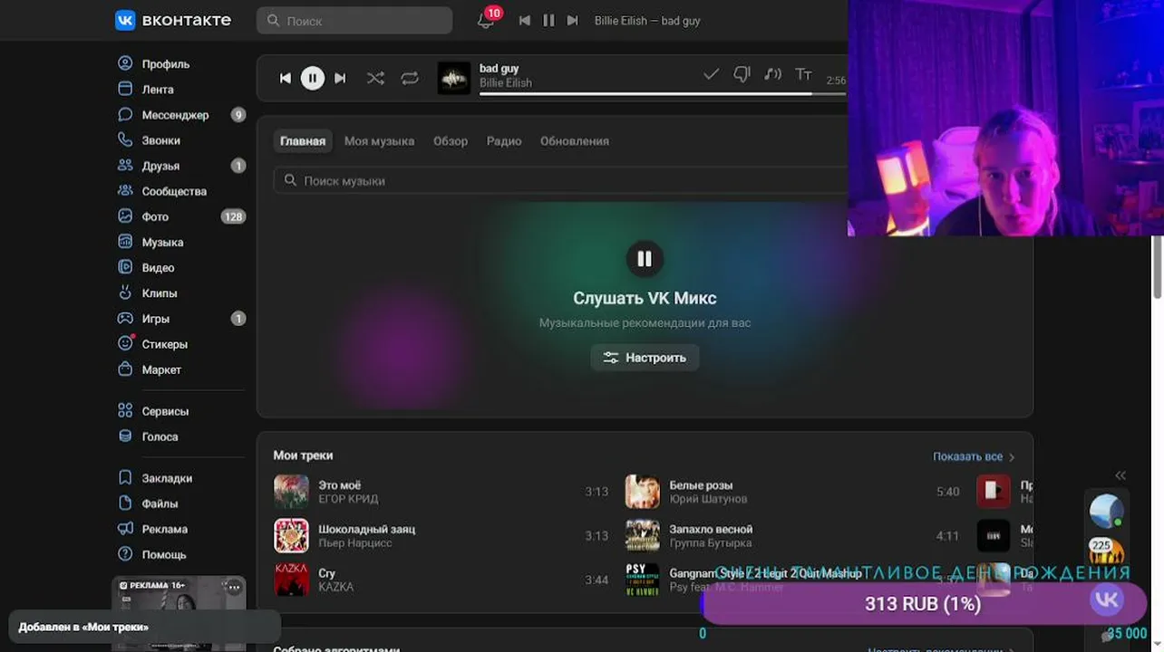Play next track in the music player bar
1164x652 pixels.
pyautogui.click(x=340, y=78)
